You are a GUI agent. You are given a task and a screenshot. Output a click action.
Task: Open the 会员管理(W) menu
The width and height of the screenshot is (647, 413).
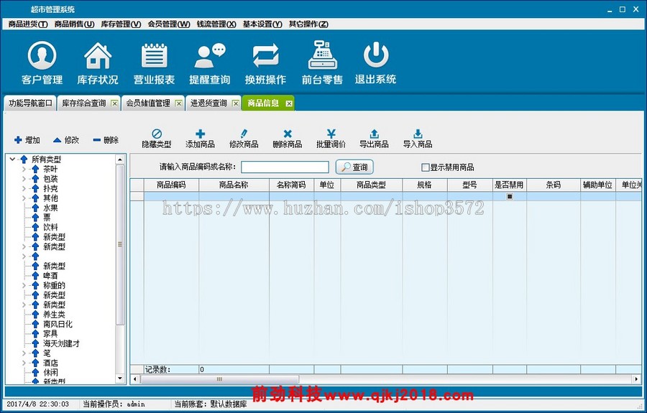[169, 24]
